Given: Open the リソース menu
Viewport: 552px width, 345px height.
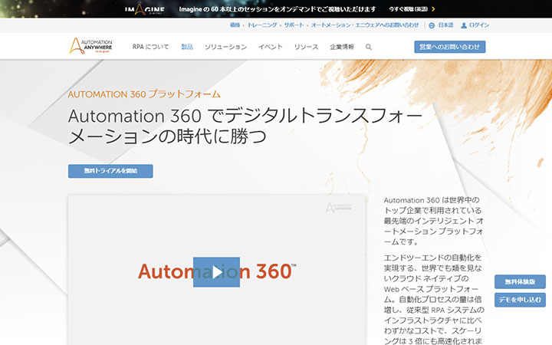Looking at the screenshot, I should pyautogui.click(x=306, y=47).
